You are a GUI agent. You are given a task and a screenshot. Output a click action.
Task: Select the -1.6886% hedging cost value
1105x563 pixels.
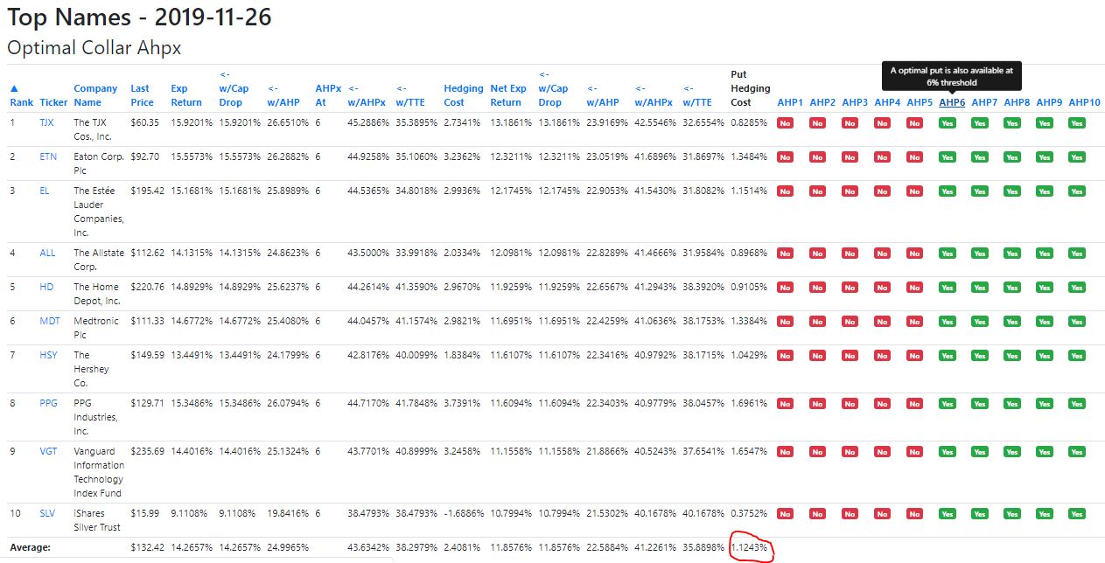coord(463,513)
